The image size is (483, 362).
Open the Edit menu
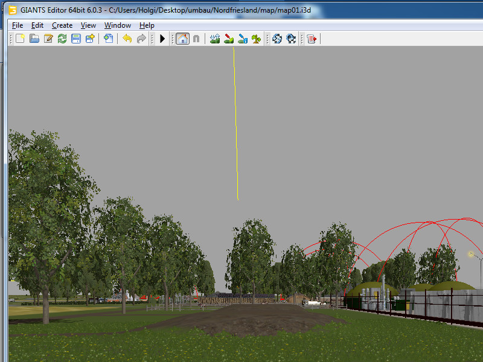click(x=37, y=25)
